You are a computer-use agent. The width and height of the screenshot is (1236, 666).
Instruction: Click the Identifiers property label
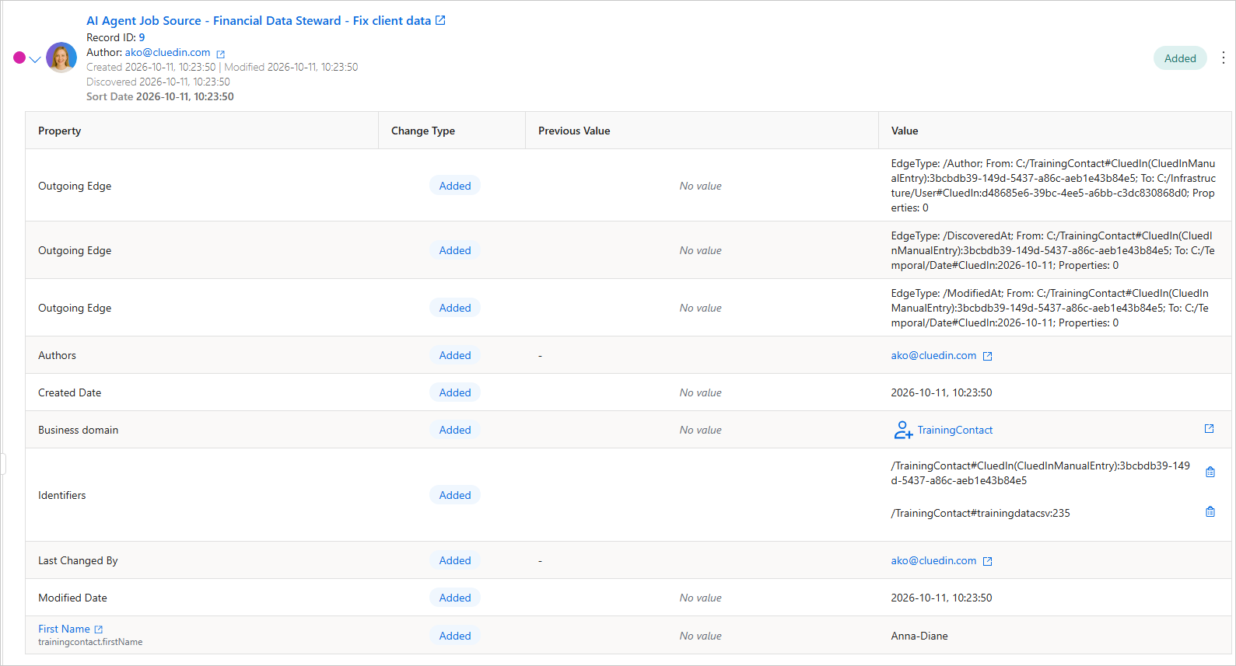coord(62,495)
